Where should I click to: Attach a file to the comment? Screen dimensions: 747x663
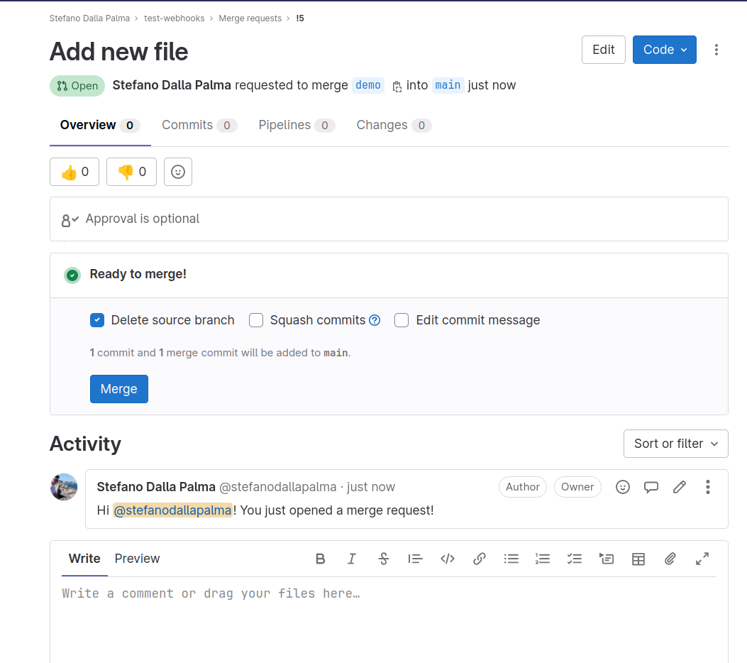[x=670, y=559]
